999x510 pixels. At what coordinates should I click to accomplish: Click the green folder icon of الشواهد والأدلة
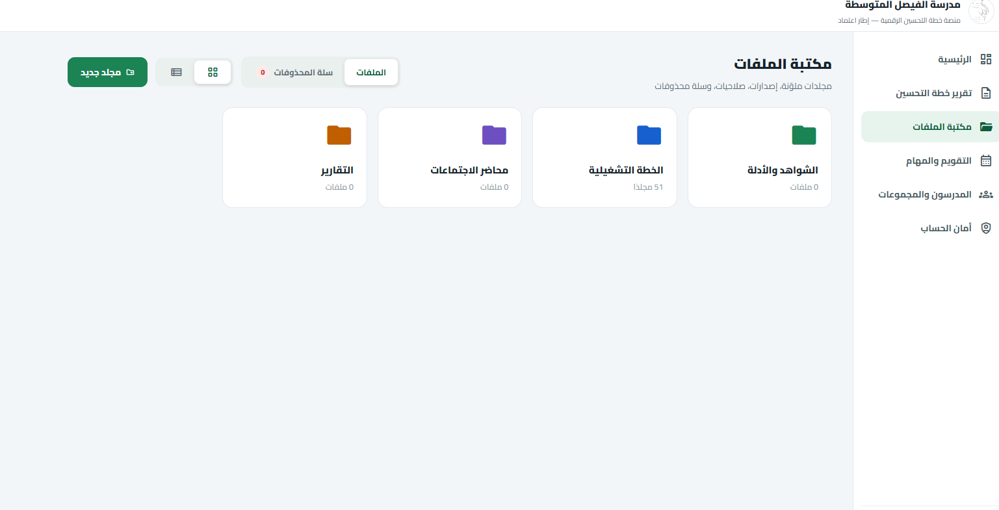point(804,135)
